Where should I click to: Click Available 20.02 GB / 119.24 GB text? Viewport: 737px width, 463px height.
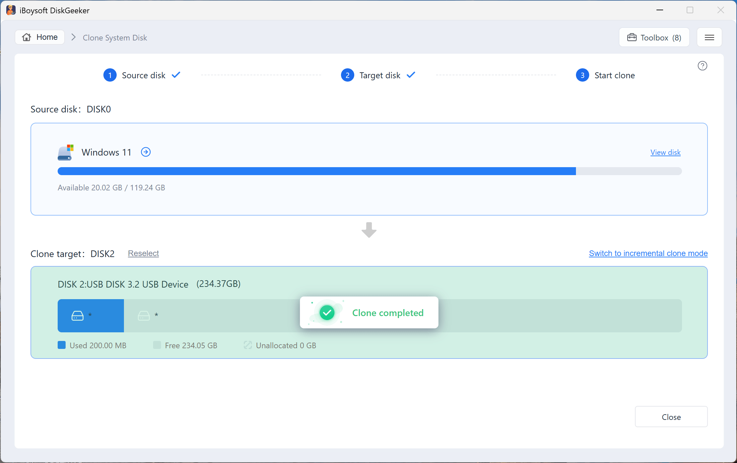pos(111,188)
